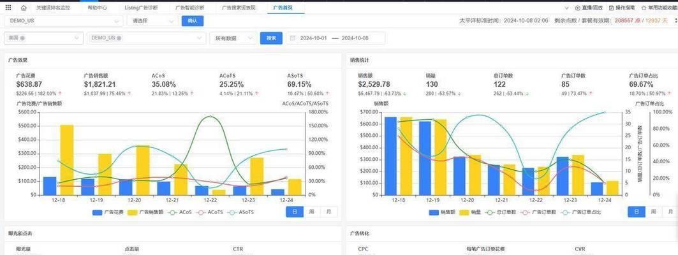This screenshot has width=678, height=255.
Task: Open the 广告搜索词表现 tab
Action: click(239, 8)
